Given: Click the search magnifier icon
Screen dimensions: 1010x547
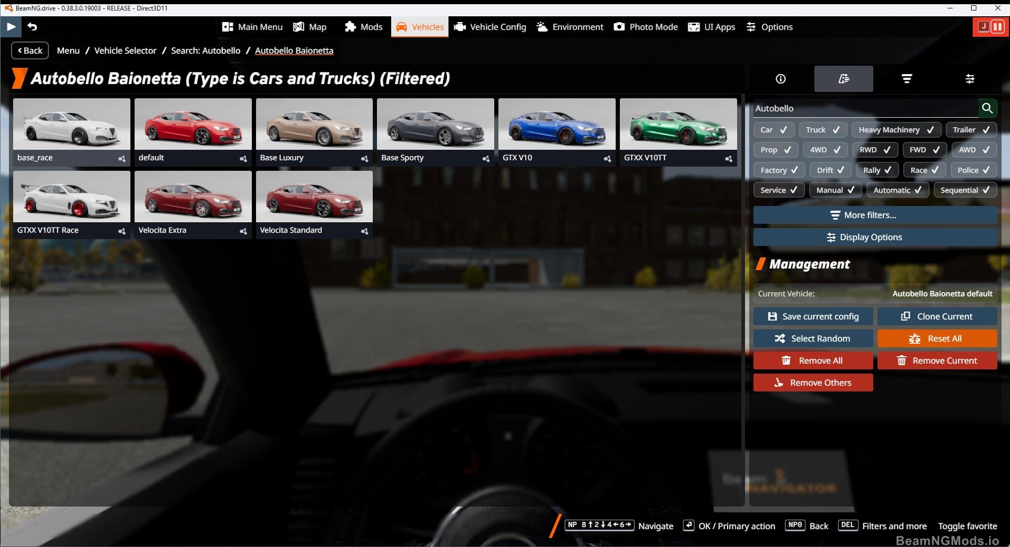Looking at the screenshot, I should click(x=988, y=108).
